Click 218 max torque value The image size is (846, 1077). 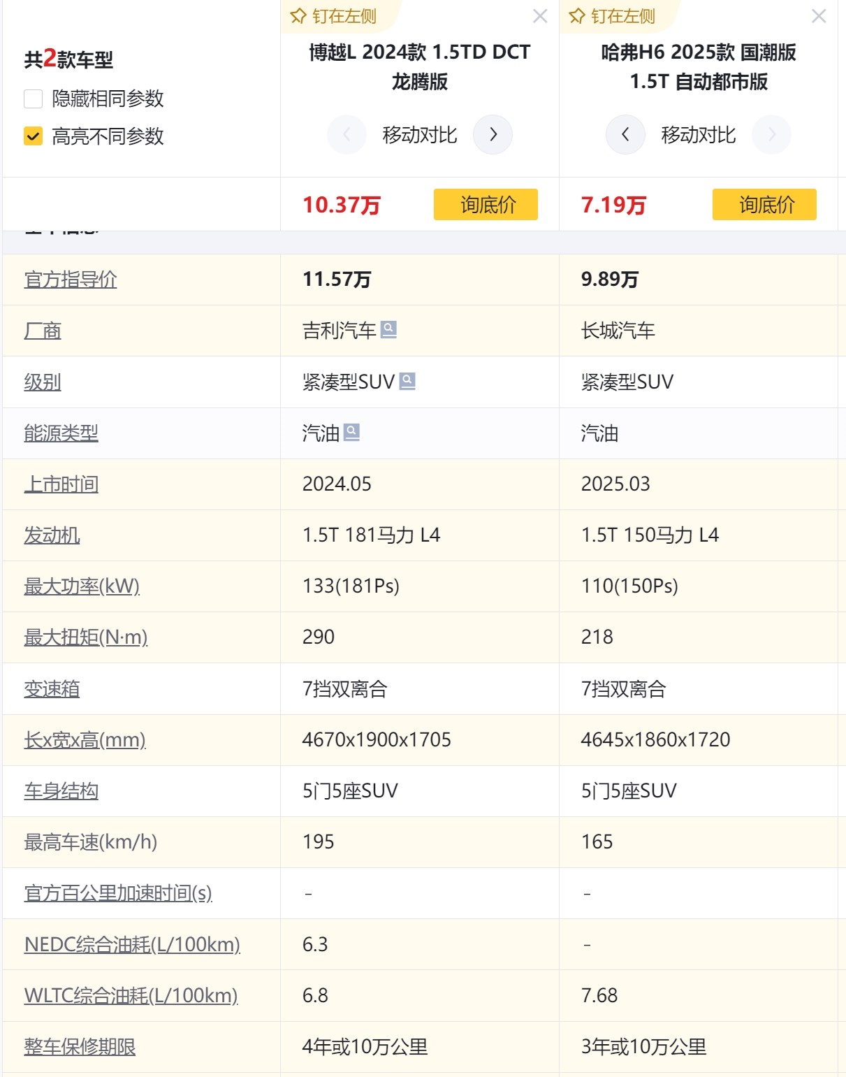tap(597, 637)
